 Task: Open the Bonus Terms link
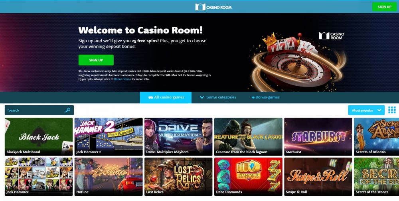coord(122,79)
